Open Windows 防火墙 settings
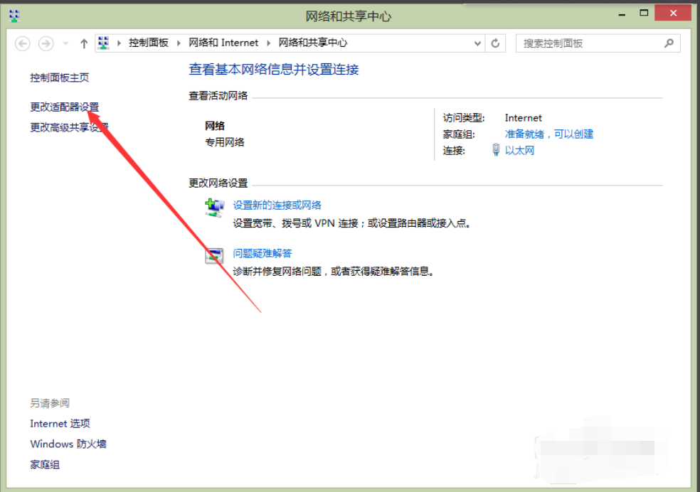Screen dimensions: 700x492 pyautogui.click(x=68, y=444)
